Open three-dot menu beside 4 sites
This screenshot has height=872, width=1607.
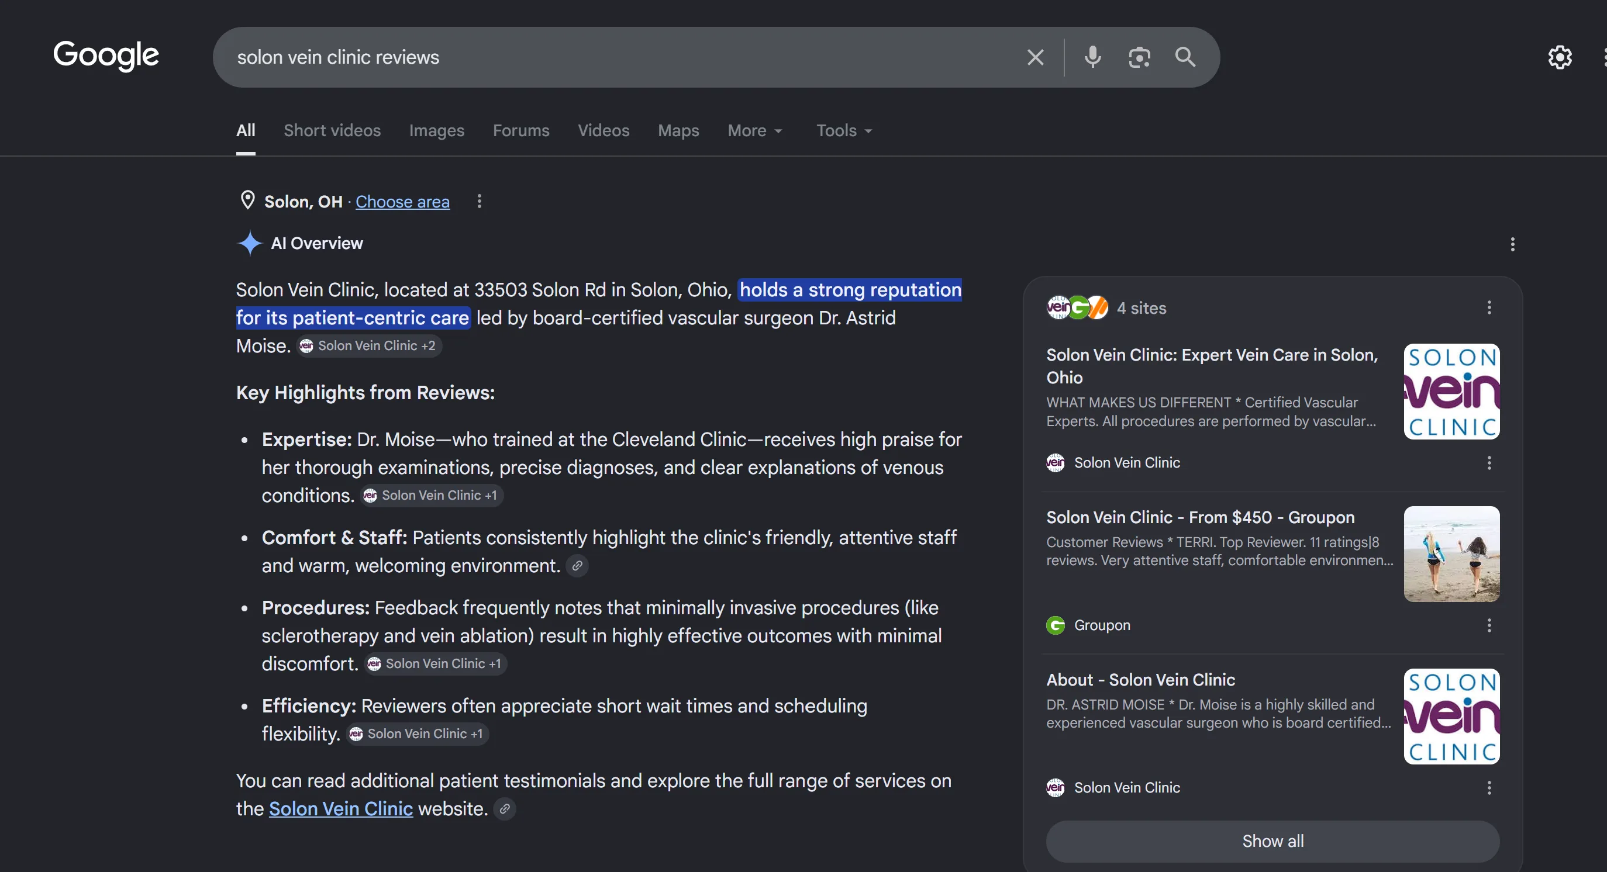pyautogui.click(x=1489, y=308)
